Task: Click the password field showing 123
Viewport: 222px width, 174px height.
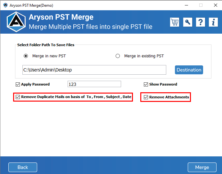Action: pyautogui.click(x=94, y=84)
